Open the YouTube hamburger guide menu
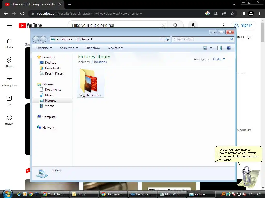Screen dimensions: 265x198 click(x=9, y=26)
